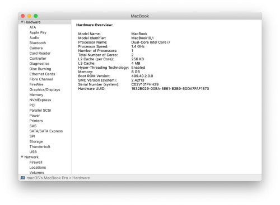The width and height of the screenshot is (280, 205).
Task: Collapse the Network section triangle
Action: [x=22, y=157]
